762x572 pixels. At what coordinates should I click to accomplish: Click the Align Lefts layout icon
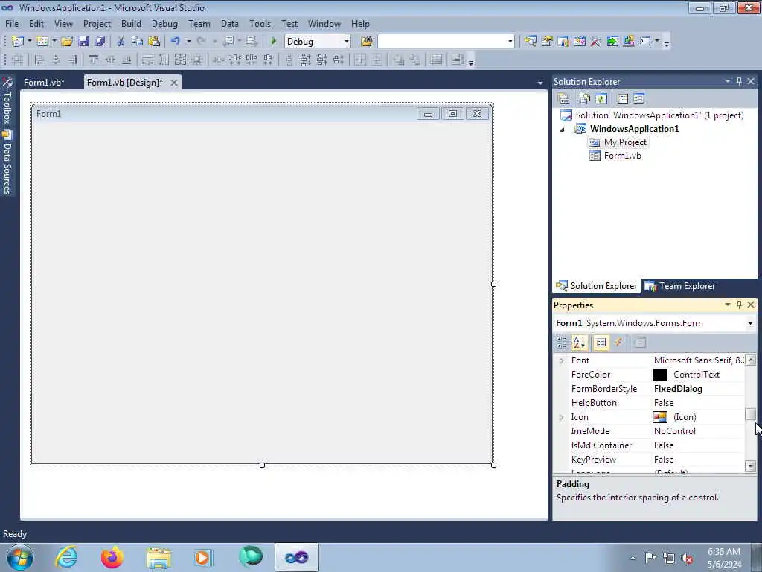[x=39, y=60]
